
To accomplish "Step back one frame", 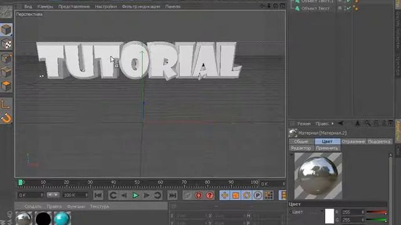I will click(x=124, y=196).
